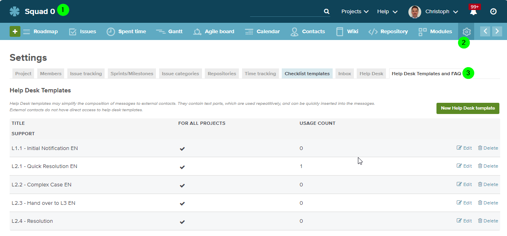This screenshot has height=236, width=507.
Task: Click New Help Desk template button
Action: (x=468, y=108)
